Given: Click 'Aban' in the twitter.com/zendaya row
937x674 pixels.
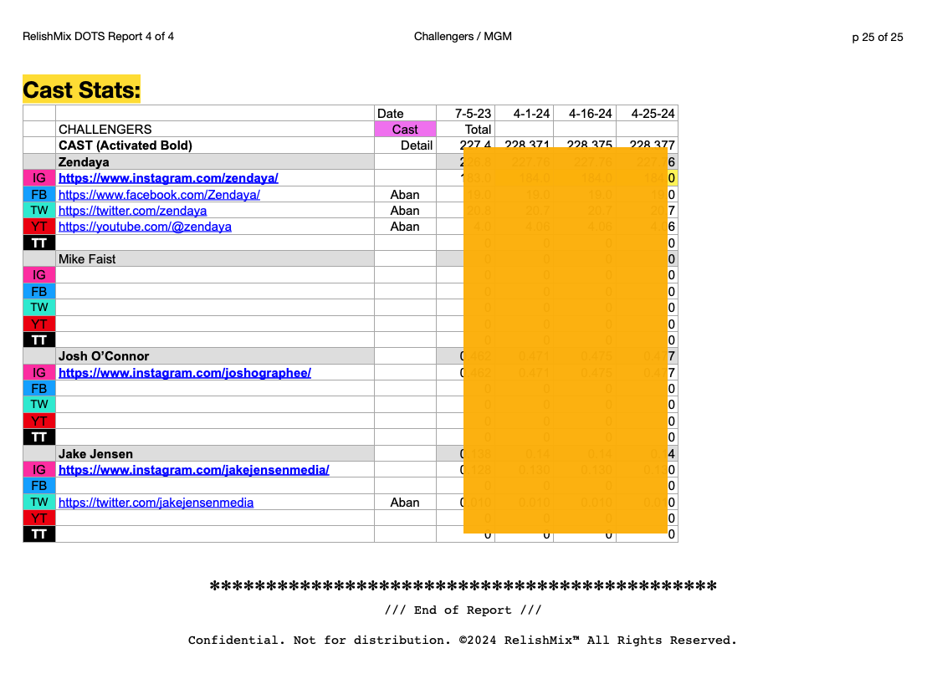Looking at the screenshot, I should (x=405, y=211).
